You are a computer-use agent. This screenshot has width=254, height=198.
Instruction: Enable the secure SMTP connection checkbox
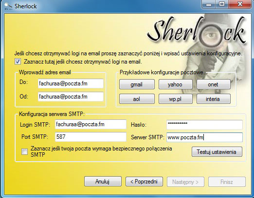pos(24,152)
